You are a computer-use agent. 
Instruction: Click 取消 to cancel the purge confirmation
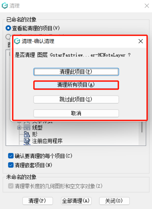[76, 114]
